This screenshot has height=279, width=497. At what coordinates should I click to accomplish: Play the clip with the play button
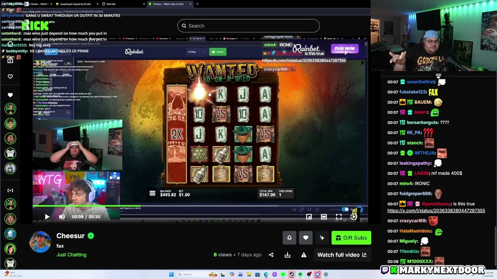click(47, 217)
